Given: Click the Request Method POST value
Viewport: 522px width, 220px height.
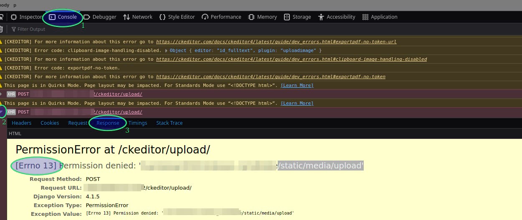Looking at the screenshot, I should click(93, 179).
